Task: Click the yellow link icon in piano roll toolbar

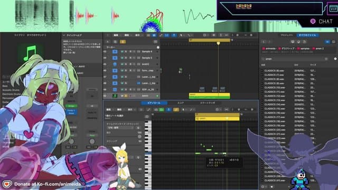Action: [x=176, y=110]
